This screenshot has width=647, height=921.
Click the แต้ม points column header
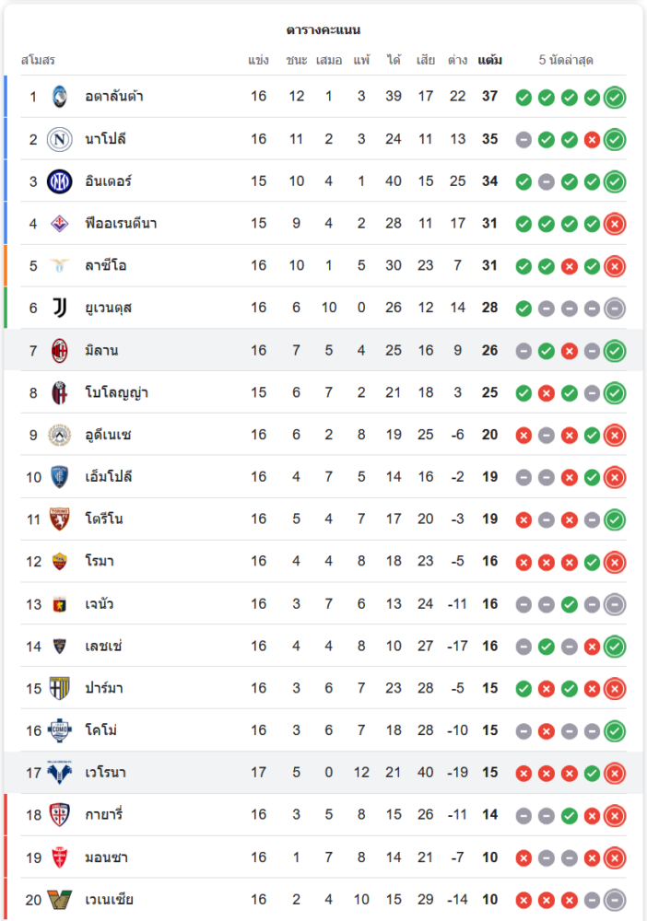pos(489,61)
